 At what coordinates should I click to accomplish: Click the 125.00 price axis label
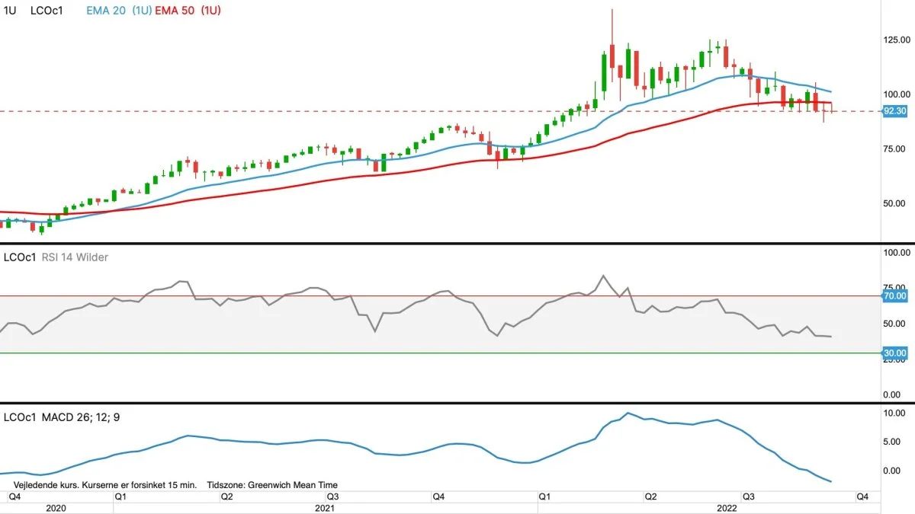point(894,39)
